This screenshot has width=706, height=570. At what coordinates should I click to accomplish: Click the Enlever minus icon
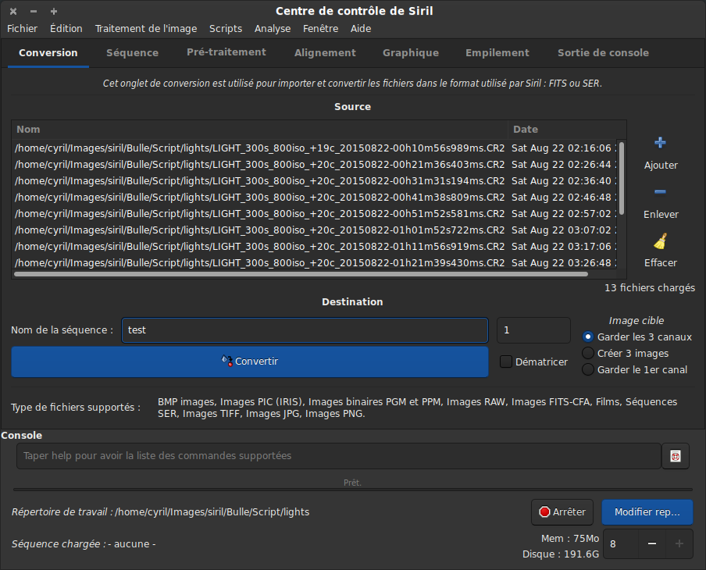[660, 192]
